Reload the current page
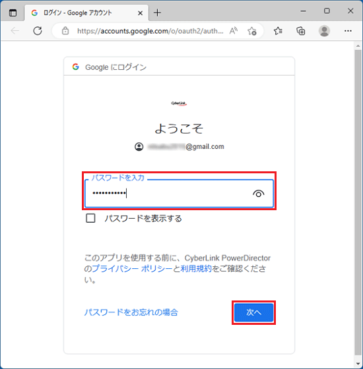This screenshot has height=369, width=363. coord(38,31)
